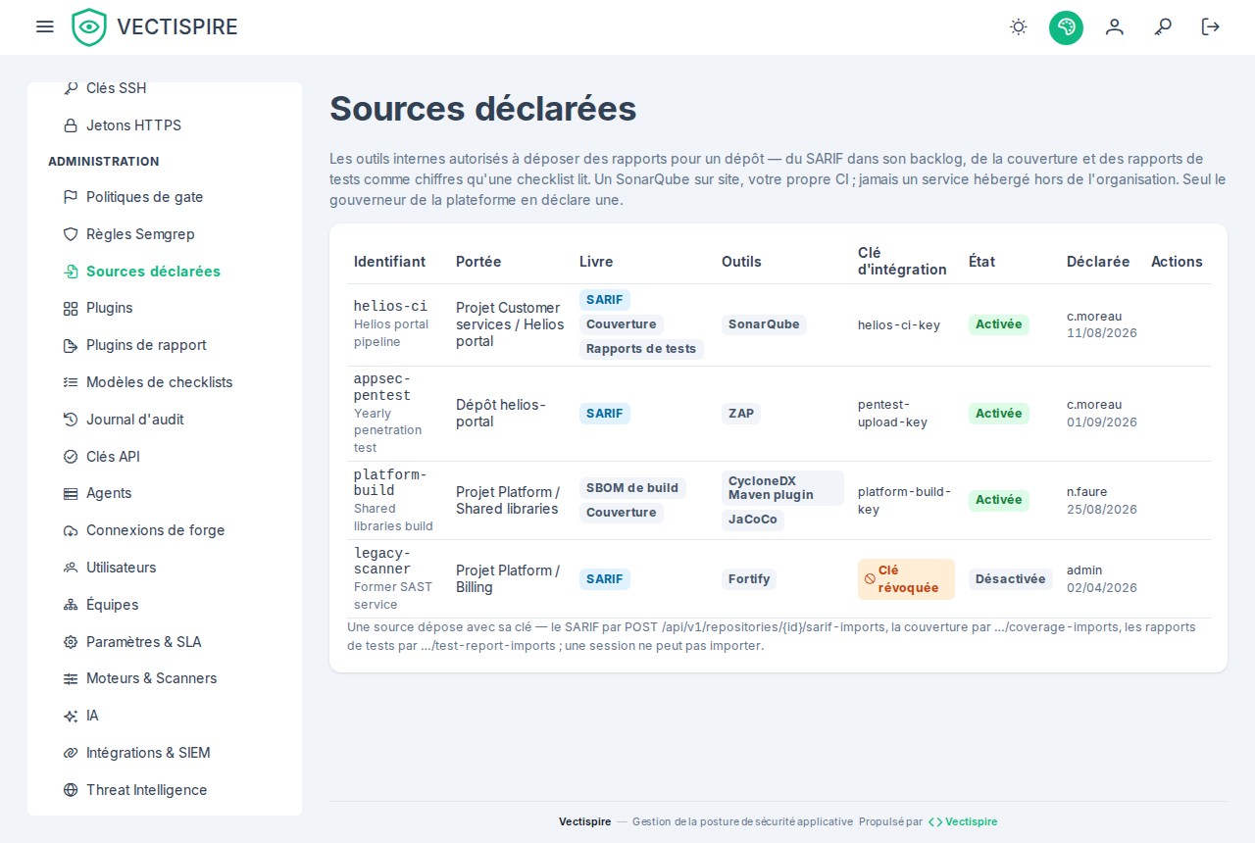Click the platform-build identifier

390,482
